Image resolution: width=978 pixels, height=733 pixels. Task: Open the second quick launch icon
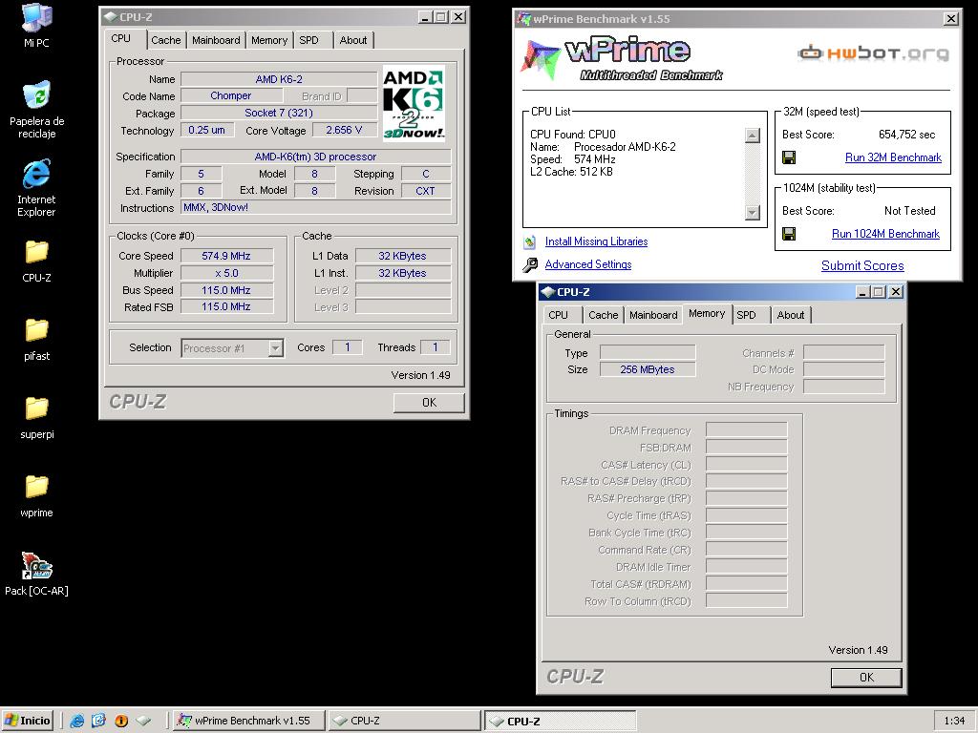(x=98, y=721)
